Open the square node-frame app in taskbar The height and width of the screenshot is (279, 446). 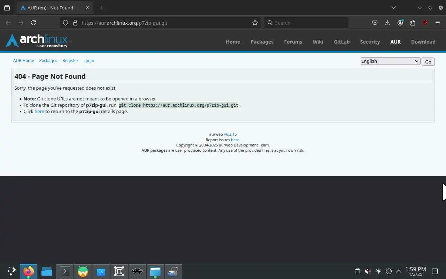pyautogui.click(x=119, y=271)
